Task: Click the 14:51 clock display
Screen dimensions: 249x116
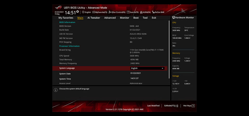Action: point(70,13)
